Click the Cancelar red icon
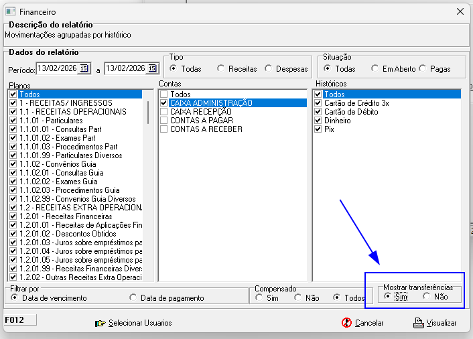473x339 pixels. (346, 323)
